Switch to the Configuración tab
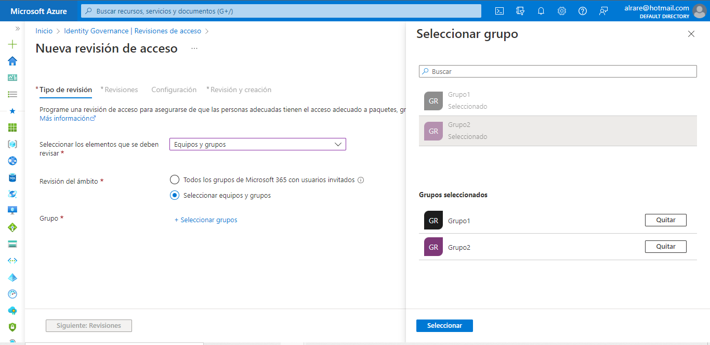 coord(174,90)
